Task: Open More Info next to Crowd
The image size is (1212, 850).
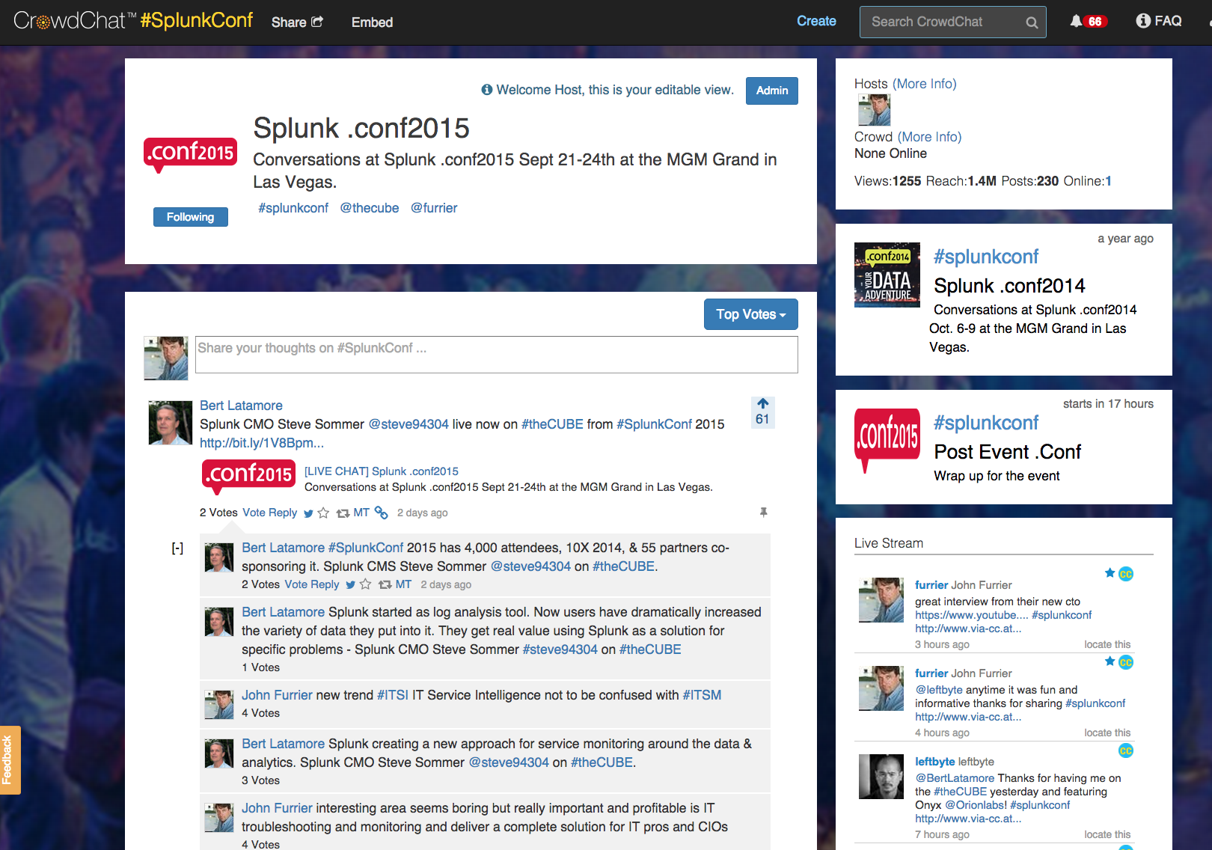Action: [x=930, y=137]
